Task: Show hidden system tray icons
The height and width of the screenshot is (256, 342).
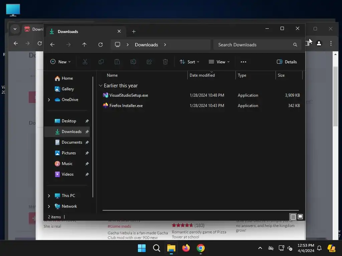Action: pyautogui.click(x=260, y=248)
